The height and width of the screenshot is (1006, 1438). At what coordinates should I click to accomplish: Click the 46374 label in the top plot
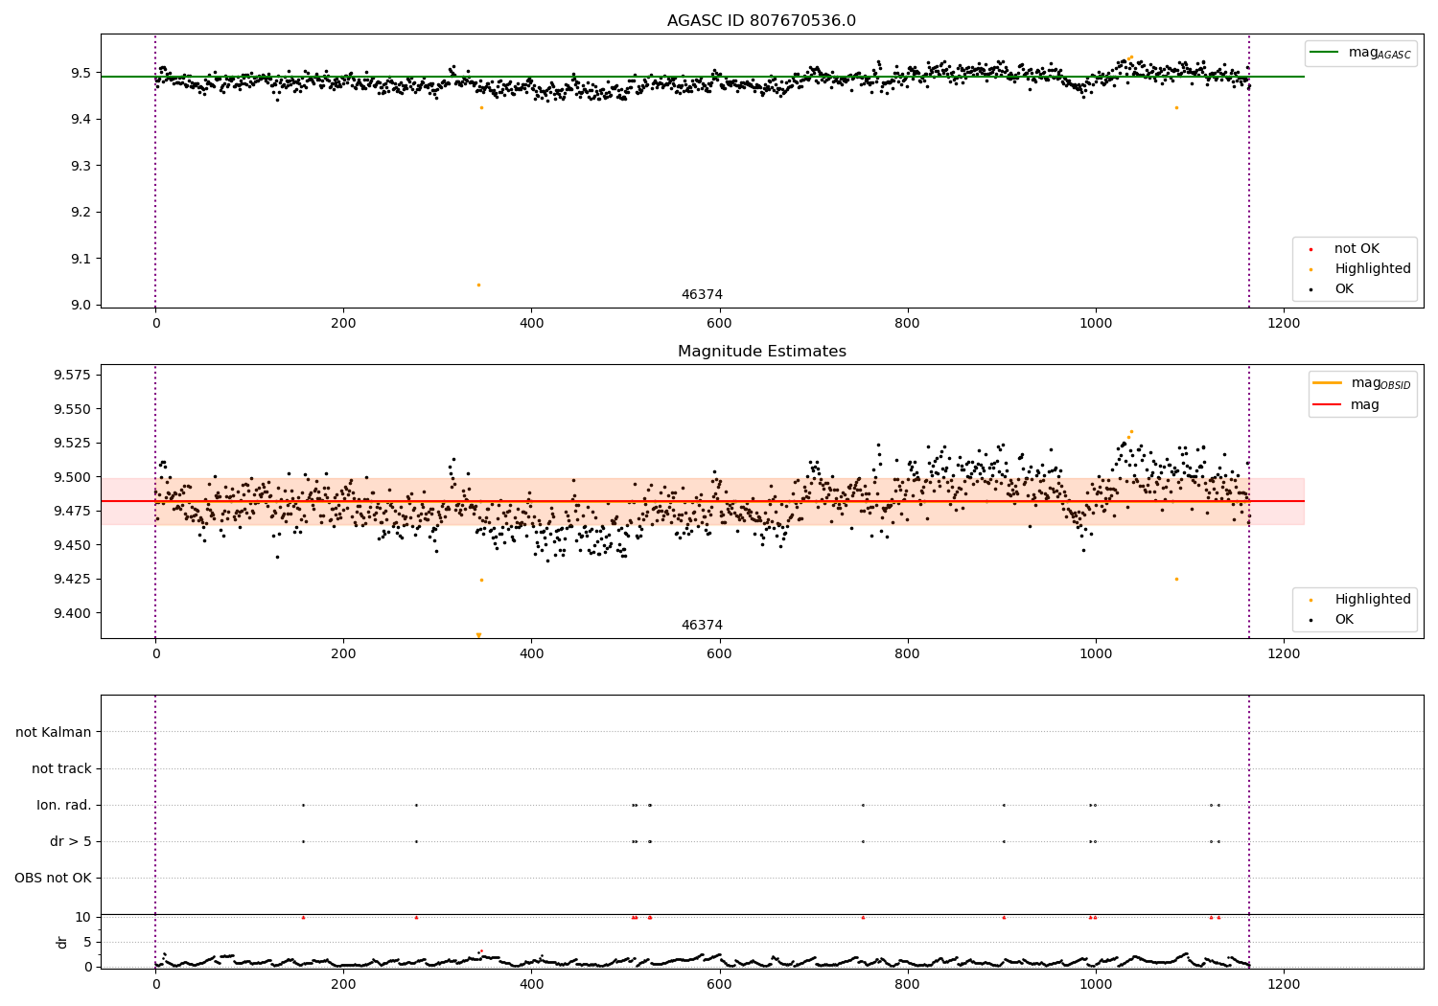(x=702, y=295)
